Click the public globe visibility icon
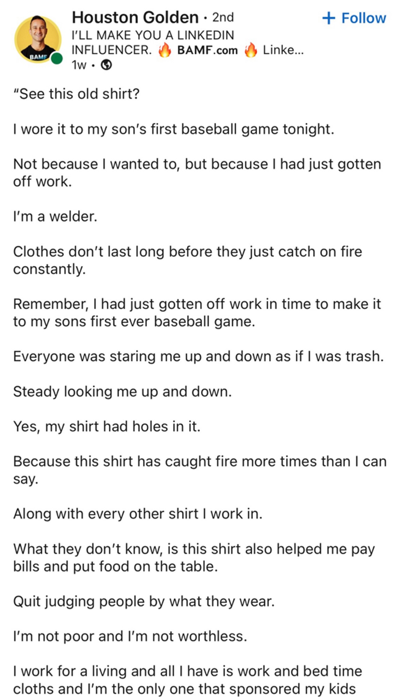408x697 pixels. coord(107,65)
